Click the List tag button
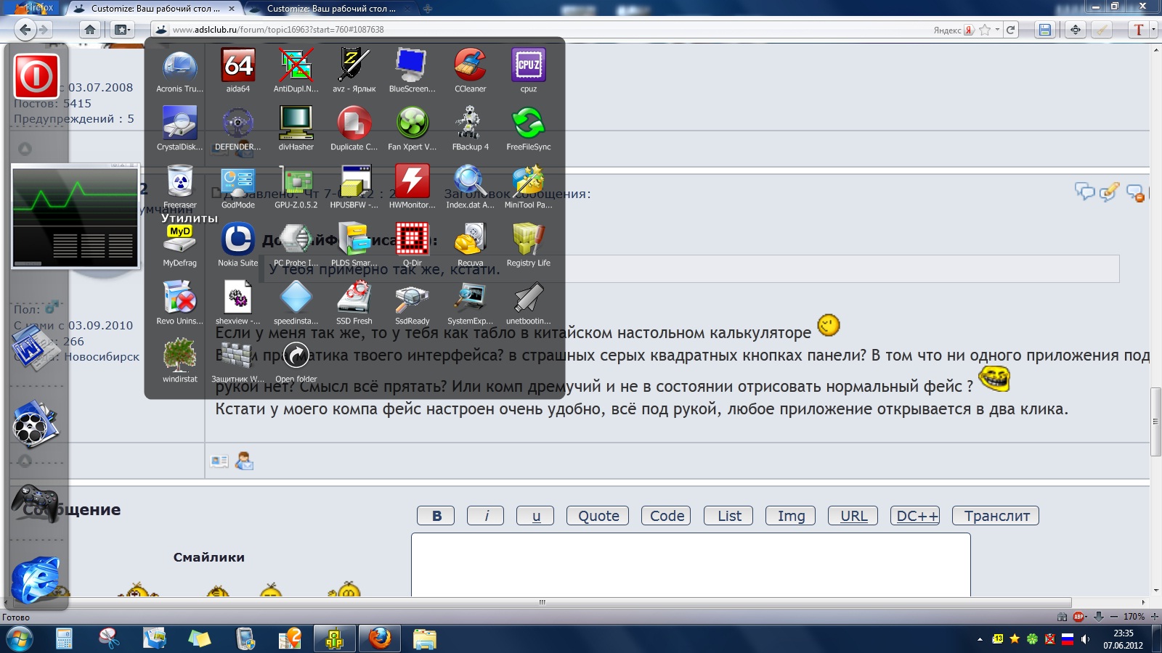1162x653 pixels. (729, 516)
